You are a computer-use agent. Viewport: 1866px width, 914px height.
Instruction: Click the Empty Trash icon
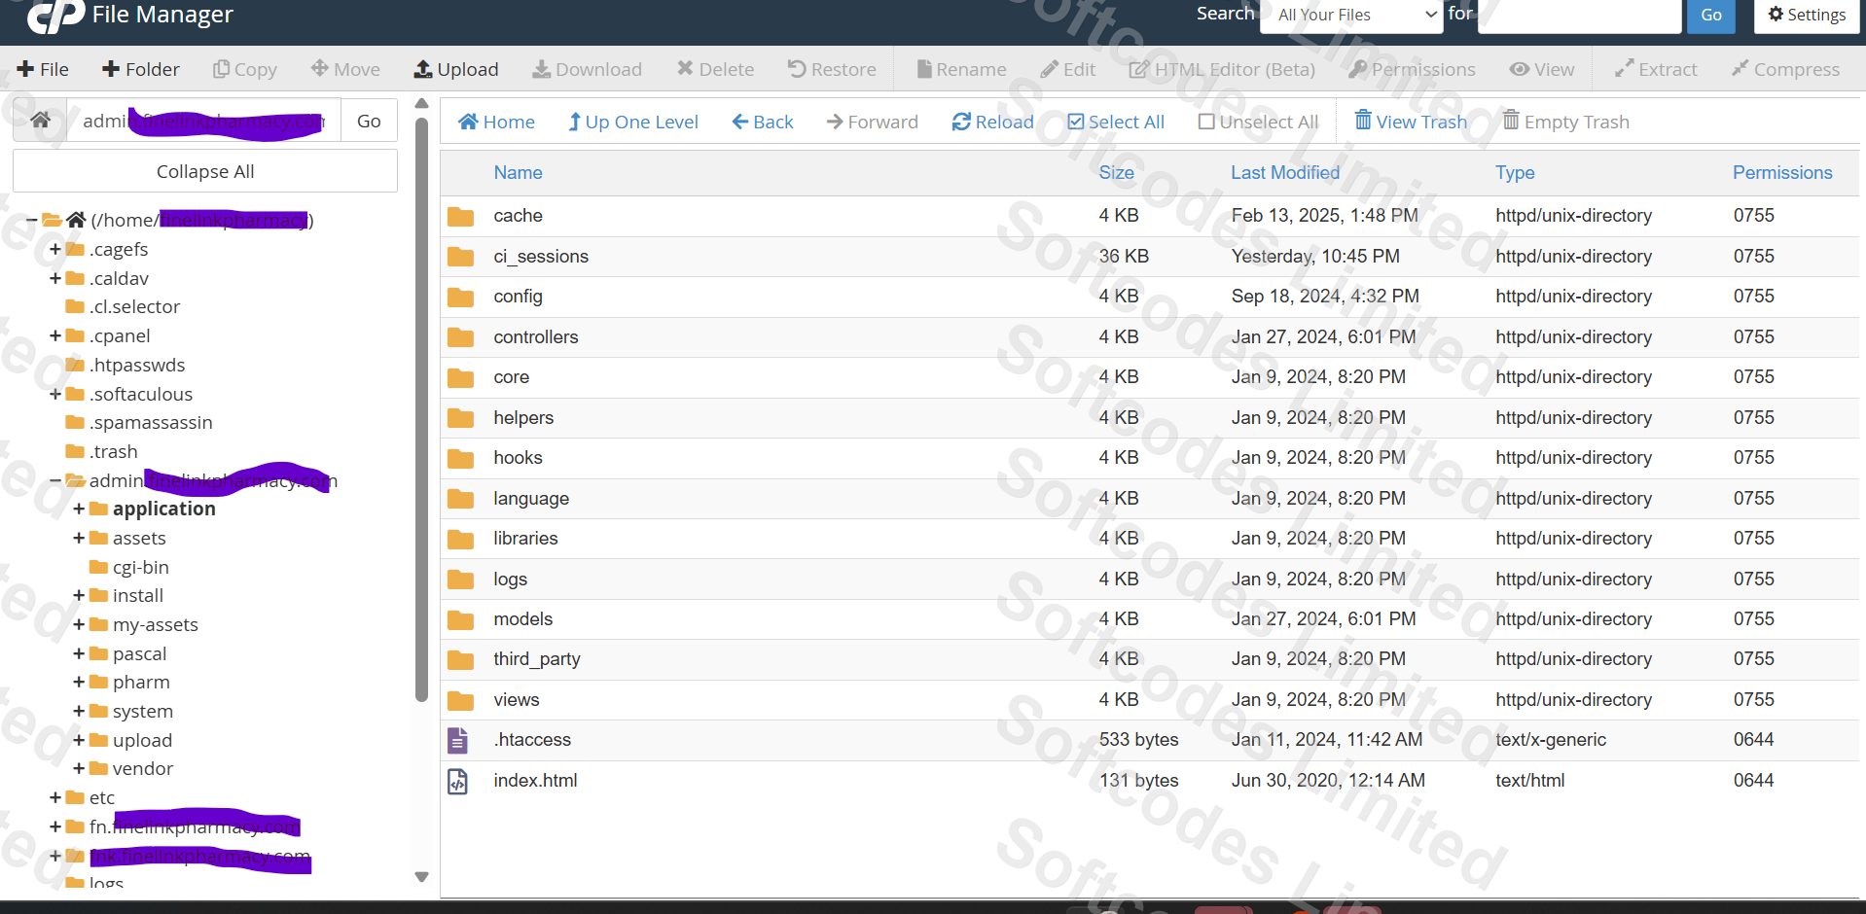point(1565,121)
